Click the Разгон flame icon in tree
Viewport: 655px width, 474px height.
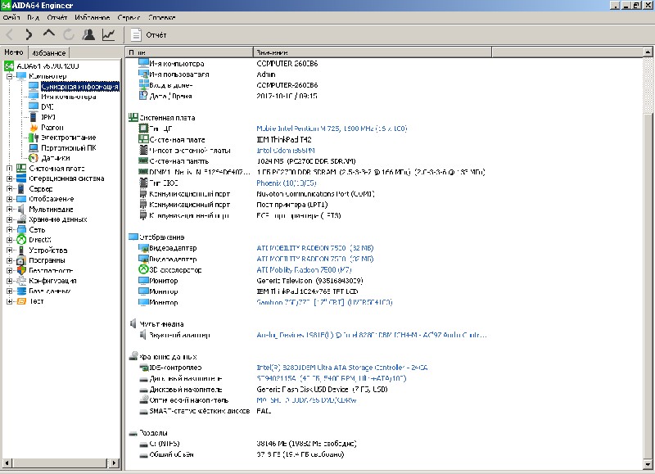34,128
